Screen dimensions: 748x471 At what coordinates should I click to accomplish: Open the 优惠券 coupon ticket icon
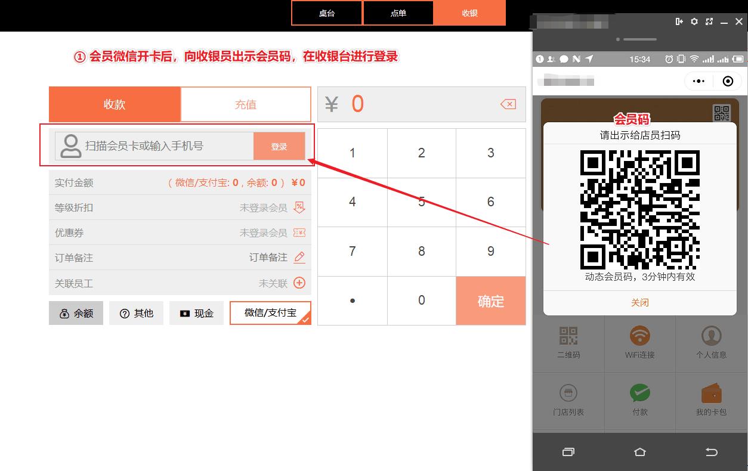click(299, 233)
